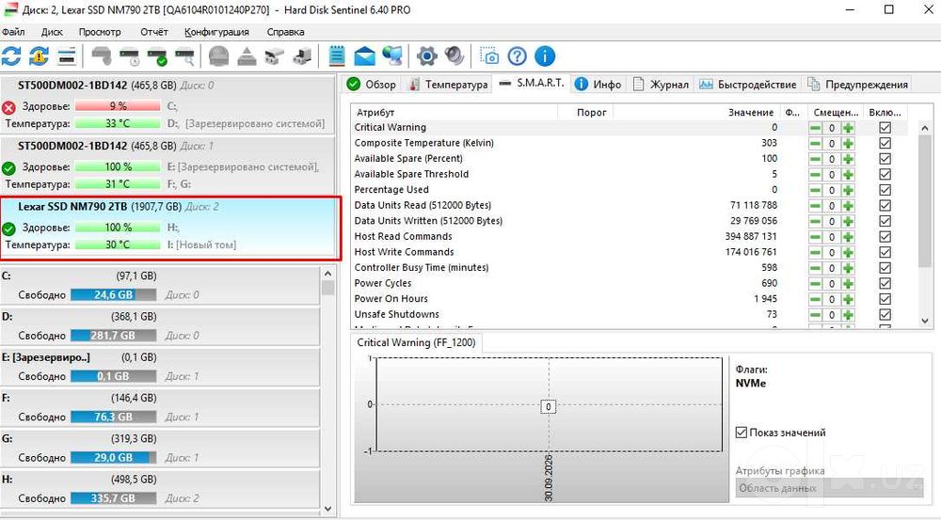Click the camera screenshot capture icon
The height and width of the screenshot is (520, 941).
[489, 56]
